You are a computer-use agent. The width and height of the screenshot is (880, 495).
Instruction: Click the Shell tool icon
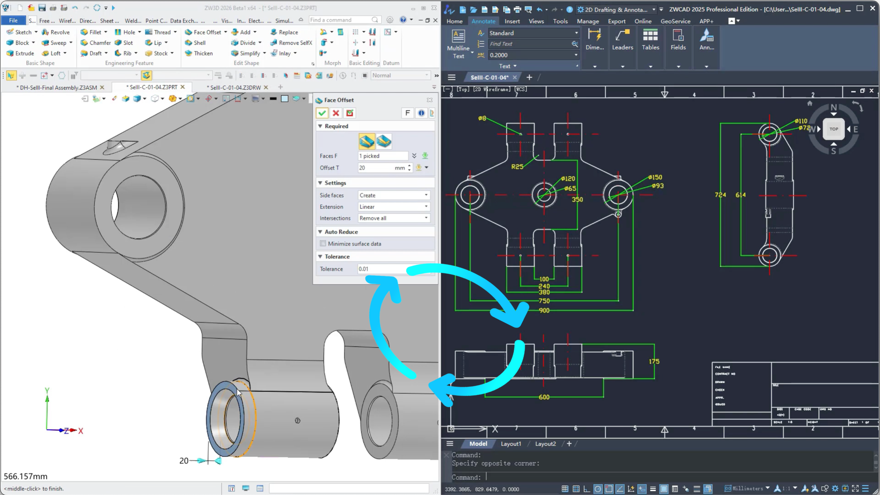point(189,43)
